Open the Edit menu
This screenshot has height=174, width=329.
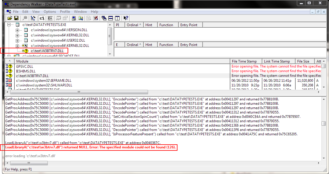25,12
